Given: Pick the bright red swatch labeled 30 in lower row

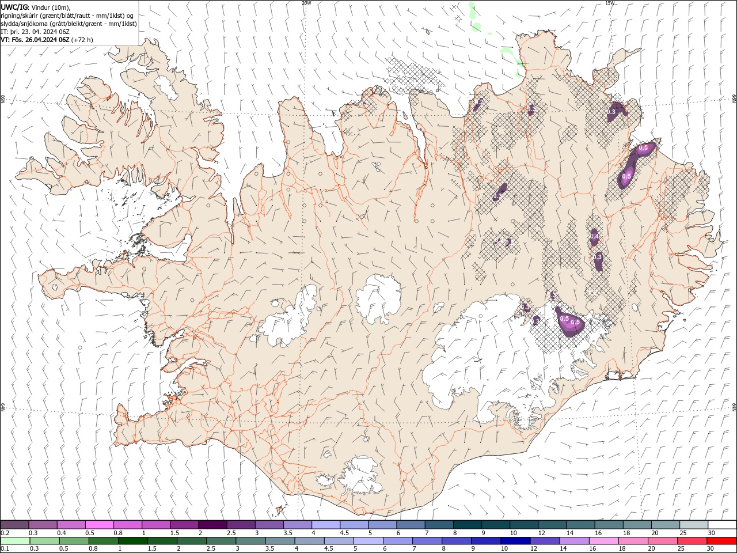Looking at the screenshot, I should click(x=721, y=541).
